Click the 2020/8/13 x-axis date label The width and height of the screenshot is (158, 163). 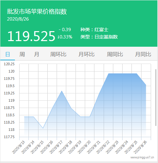19,147
